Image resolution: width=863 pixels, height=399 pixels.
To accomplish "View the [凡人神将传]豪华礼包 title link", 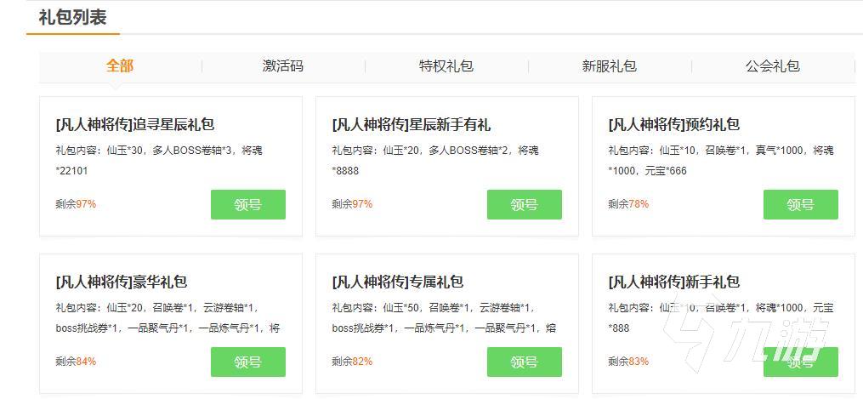I will [x=122, y=282].
